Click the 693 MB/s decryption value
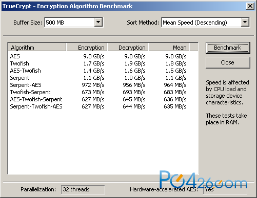 tap(134, 92)
